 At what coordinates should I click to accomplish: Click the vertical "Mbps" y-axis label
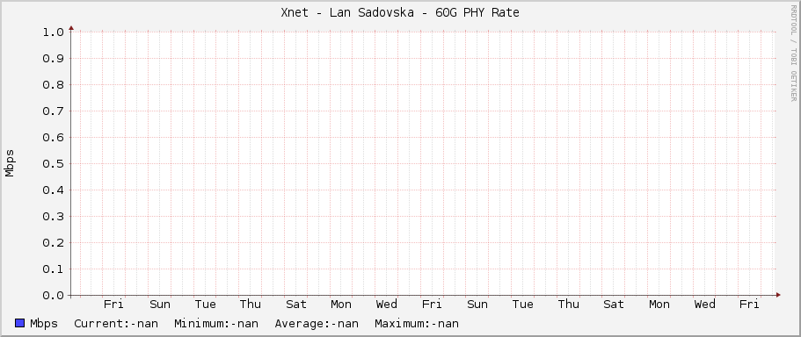click(10, 163)
